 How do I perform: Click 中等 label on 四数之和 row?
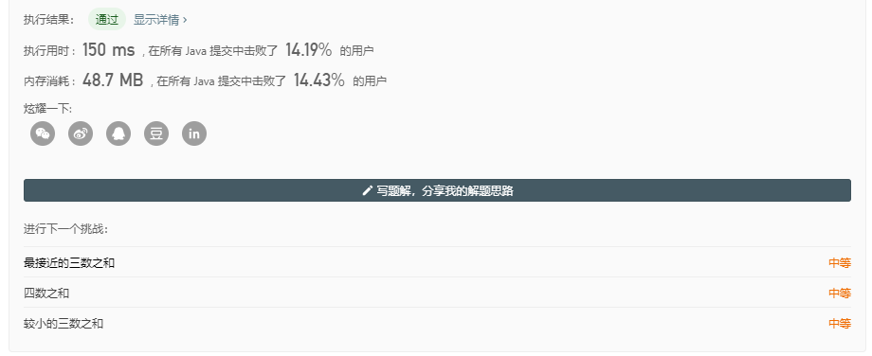(840, 293)
